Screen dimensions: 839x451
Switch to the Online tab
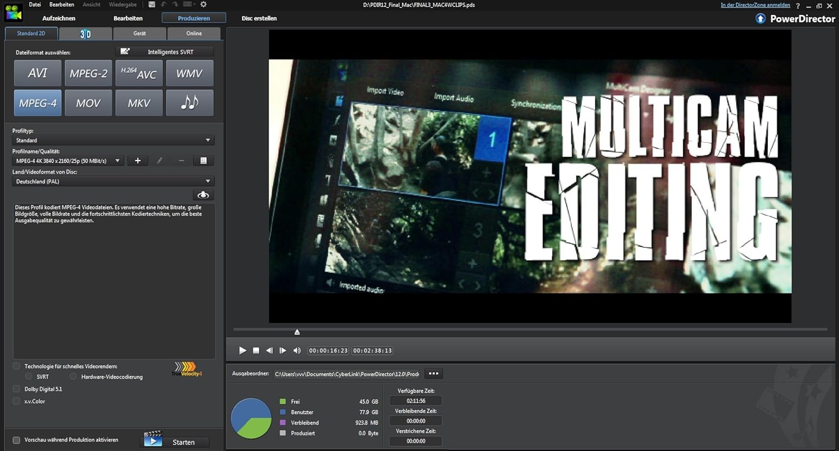tap(194, 34)
